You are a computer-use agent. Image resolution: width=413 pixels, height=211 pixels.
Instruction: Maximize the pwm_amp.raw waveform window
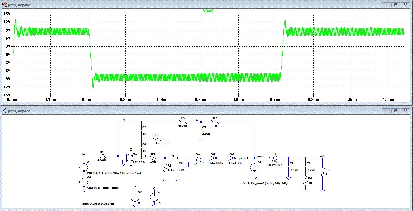tap(396, 5)
